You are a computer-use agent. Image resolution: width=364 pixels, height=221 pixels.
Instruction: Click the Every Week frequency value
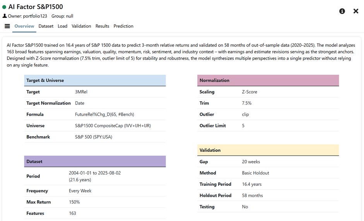click(x=80, y=191)
